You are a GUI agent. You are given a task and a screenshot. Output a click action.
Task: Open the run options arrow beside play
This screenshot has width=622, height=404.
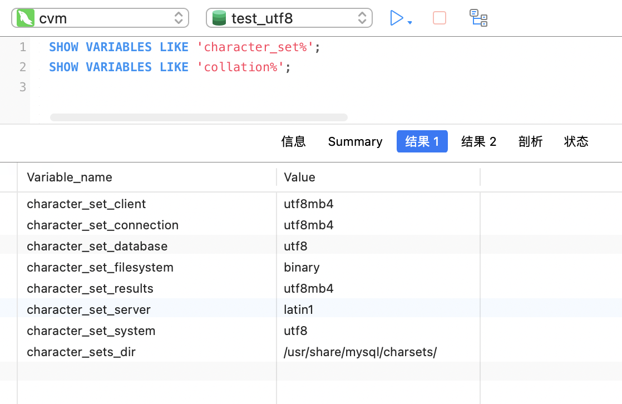click(410, 23)
